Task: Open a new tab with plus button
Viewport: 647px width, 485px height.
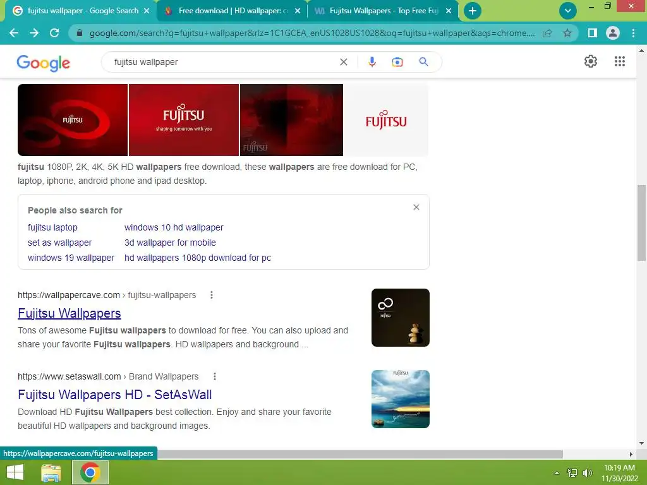Action: click(473, 11)
